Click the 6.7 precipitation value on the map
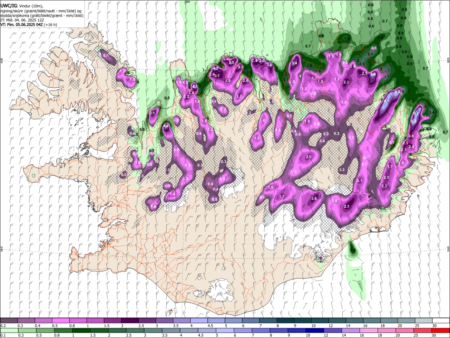This screenshot has height=338, width=450. [x=416, y=113]
